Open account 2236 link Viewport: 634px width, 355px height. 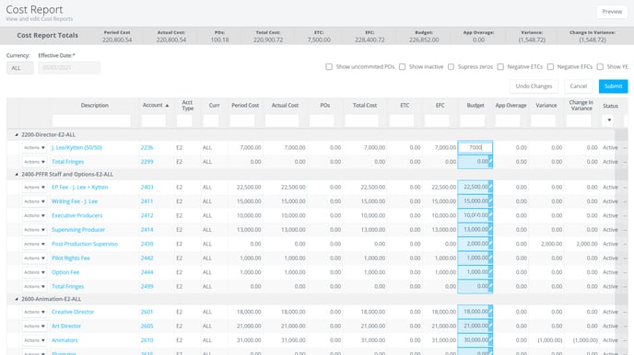[x=147, y=148]
